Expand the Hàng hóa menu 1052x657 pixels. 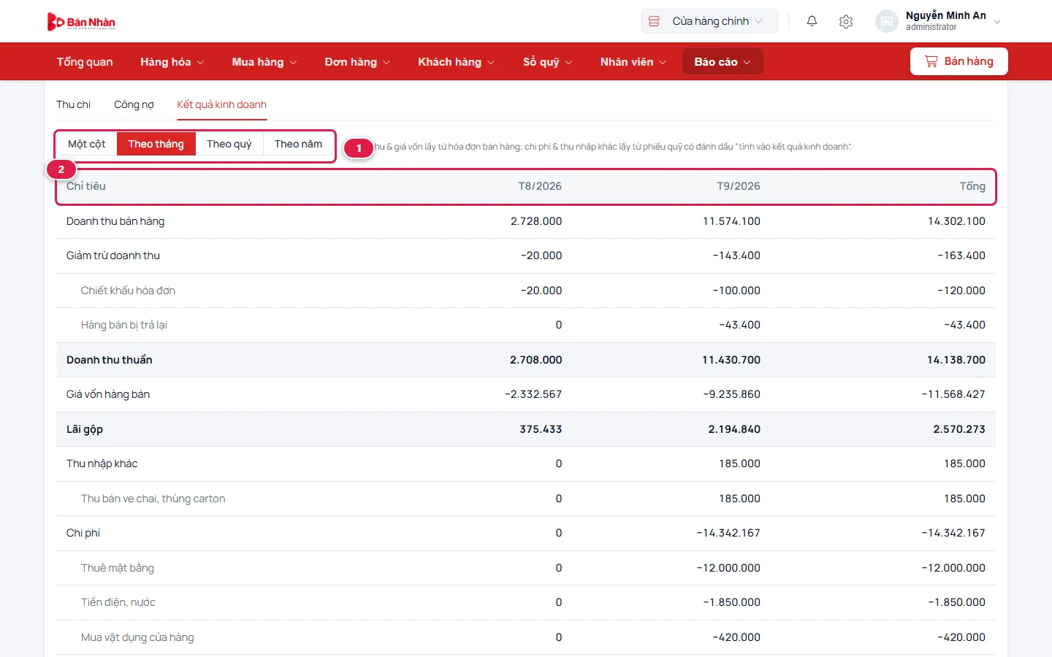[172, 62]
